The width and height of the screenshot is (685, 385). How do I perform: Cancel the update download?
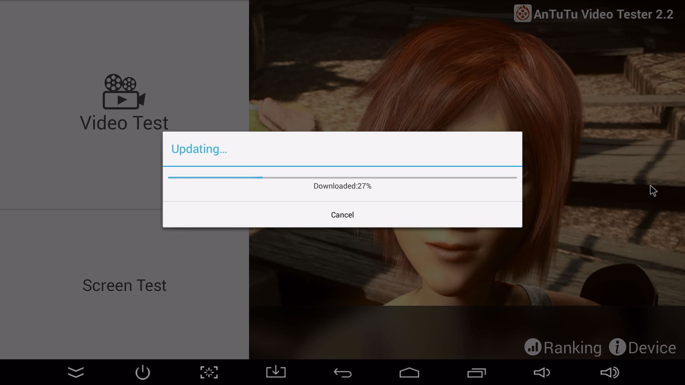tap(342, 215)
